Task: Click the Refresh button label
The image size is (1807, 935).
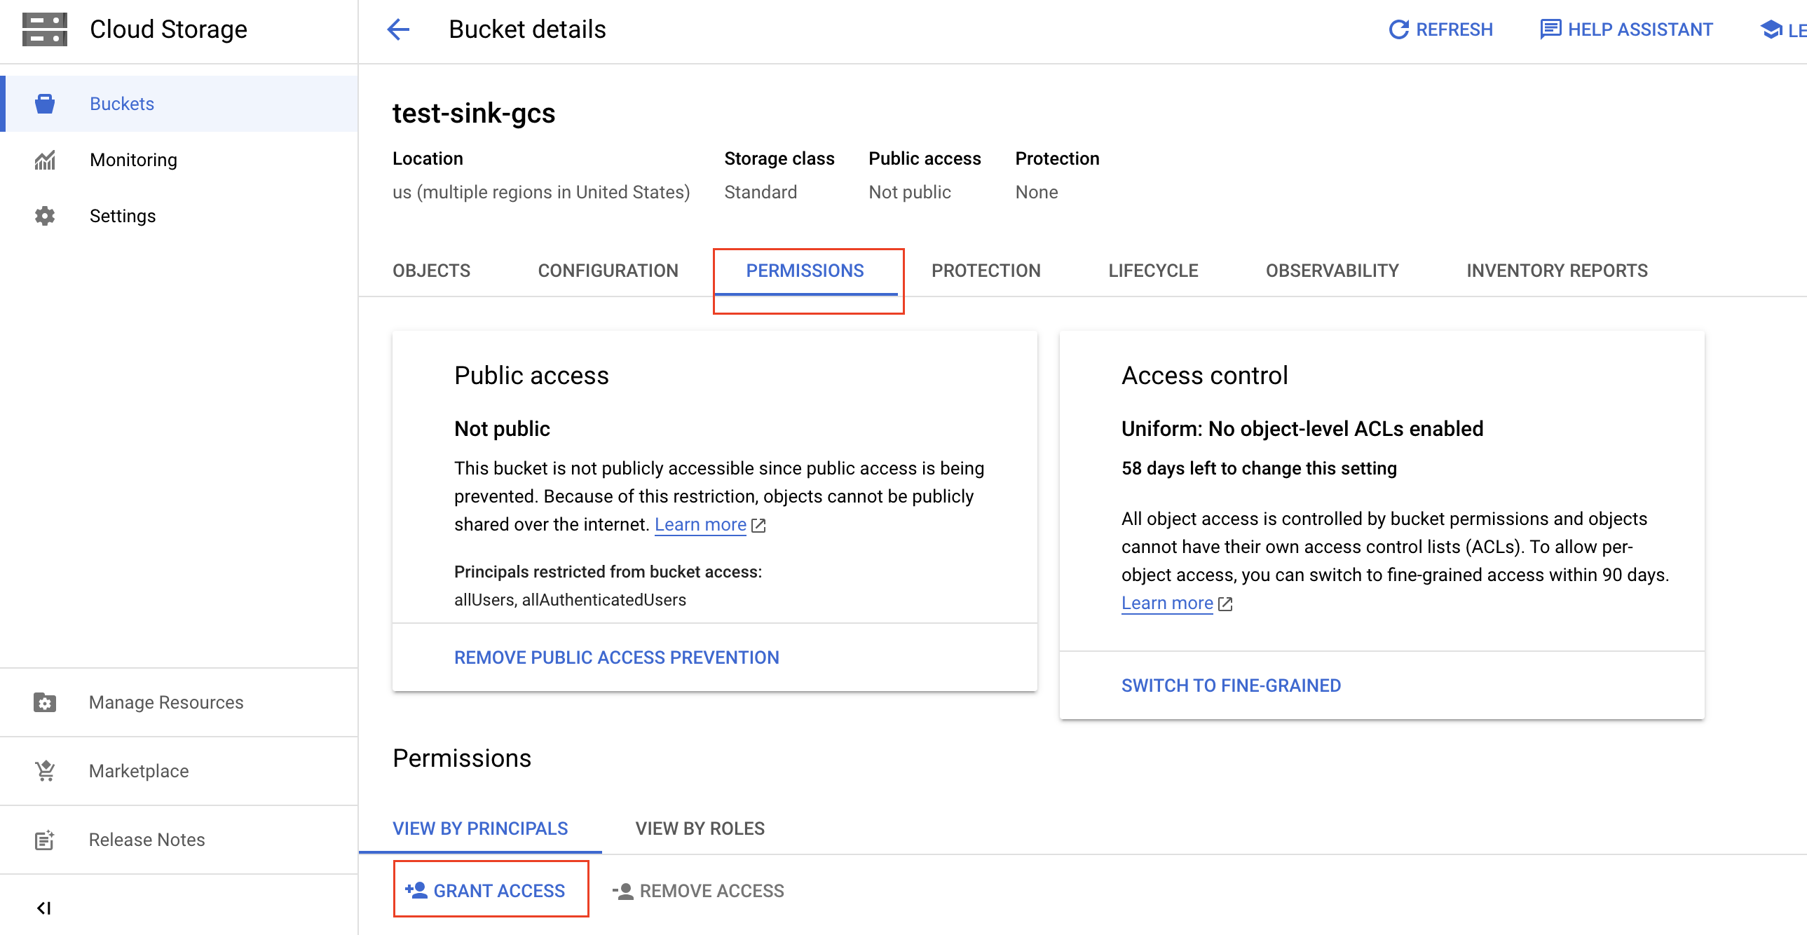Action: (1454, 29)
